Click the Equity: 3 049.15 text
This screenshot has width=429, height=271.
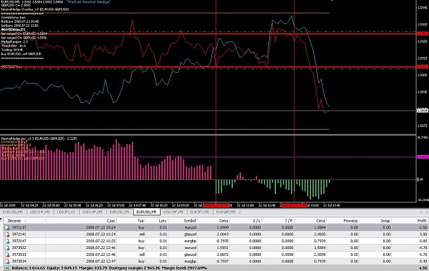[62, 268]
